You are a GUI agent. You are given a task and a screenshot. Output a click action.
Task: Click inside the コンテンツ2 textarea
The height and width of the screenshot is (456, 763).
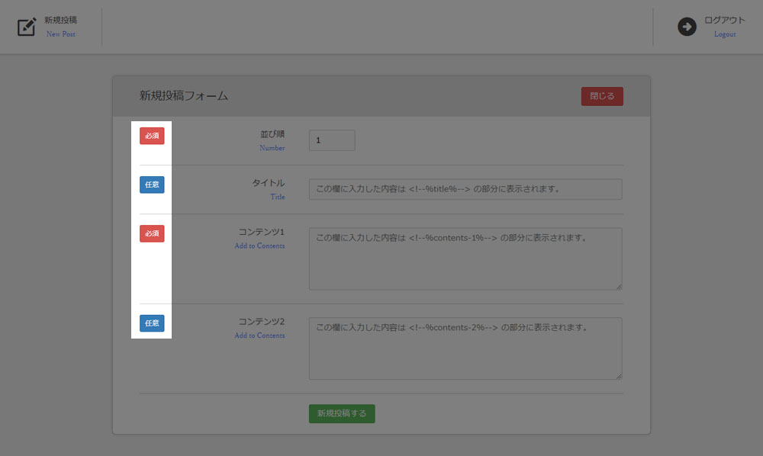point(465,348)
